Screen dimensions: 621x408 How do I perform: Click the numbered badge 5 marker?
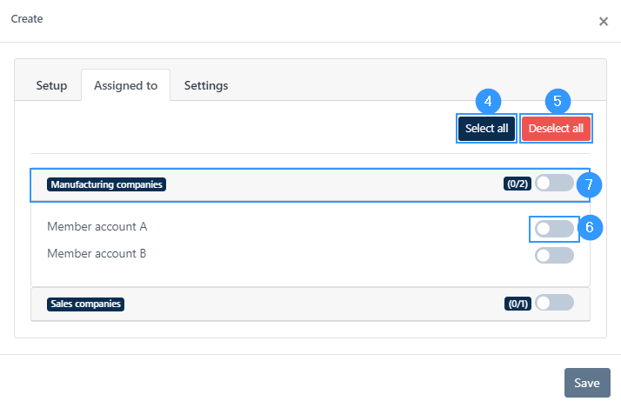click(558, 102)
